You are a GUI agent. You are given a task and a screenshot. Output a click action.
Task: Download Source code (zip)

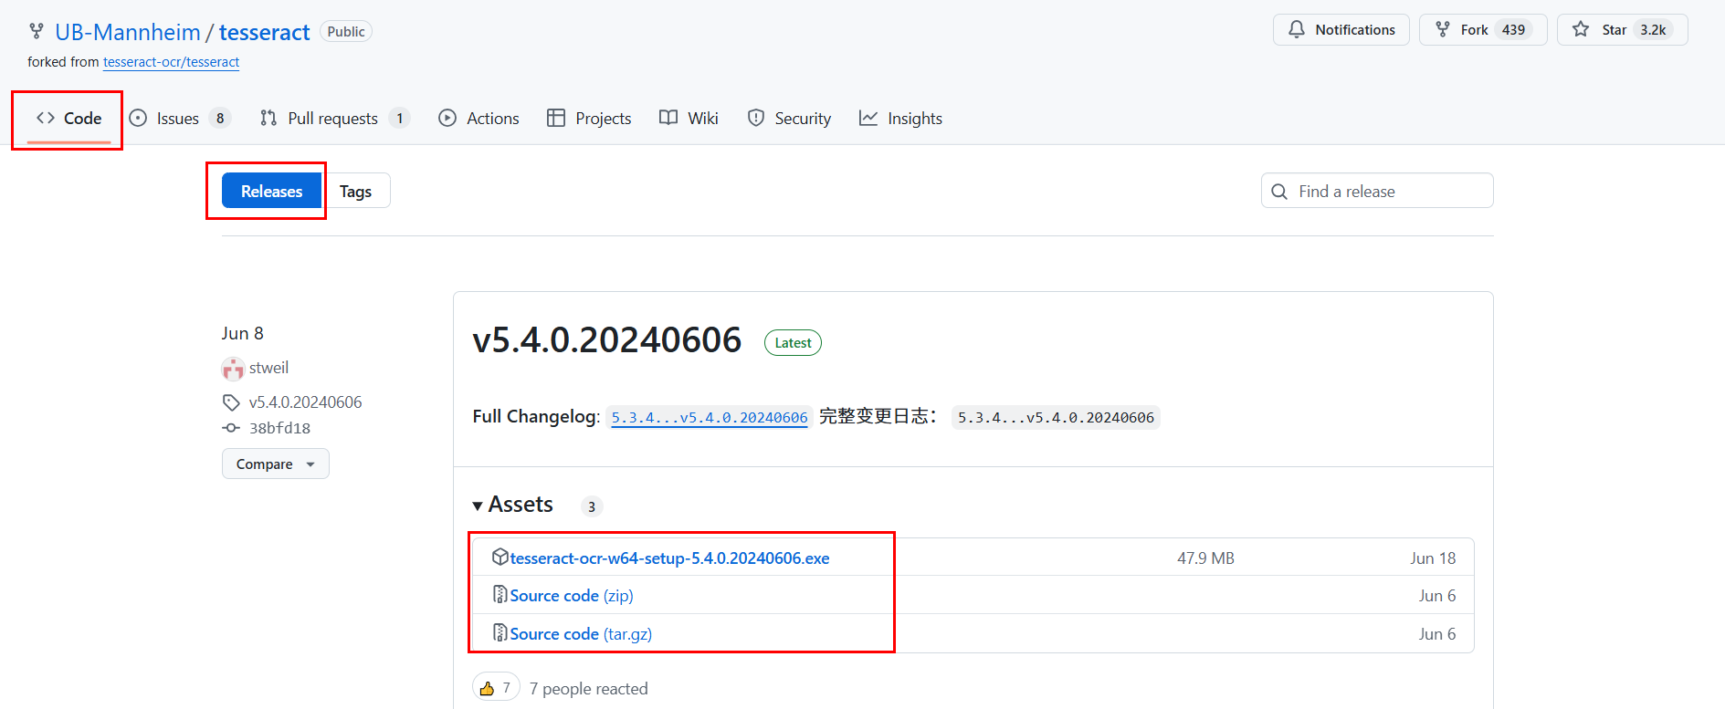(x=572, y=596)
